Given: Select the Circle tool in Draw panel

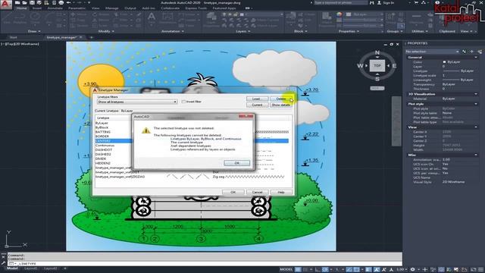Looking at the screenshot, I should coord(35,18).
